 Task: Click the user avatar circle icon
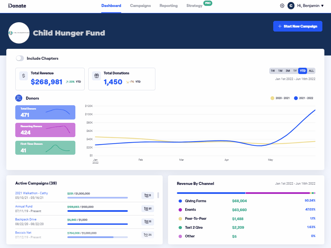pyautogui.click(x=291, y=6)
